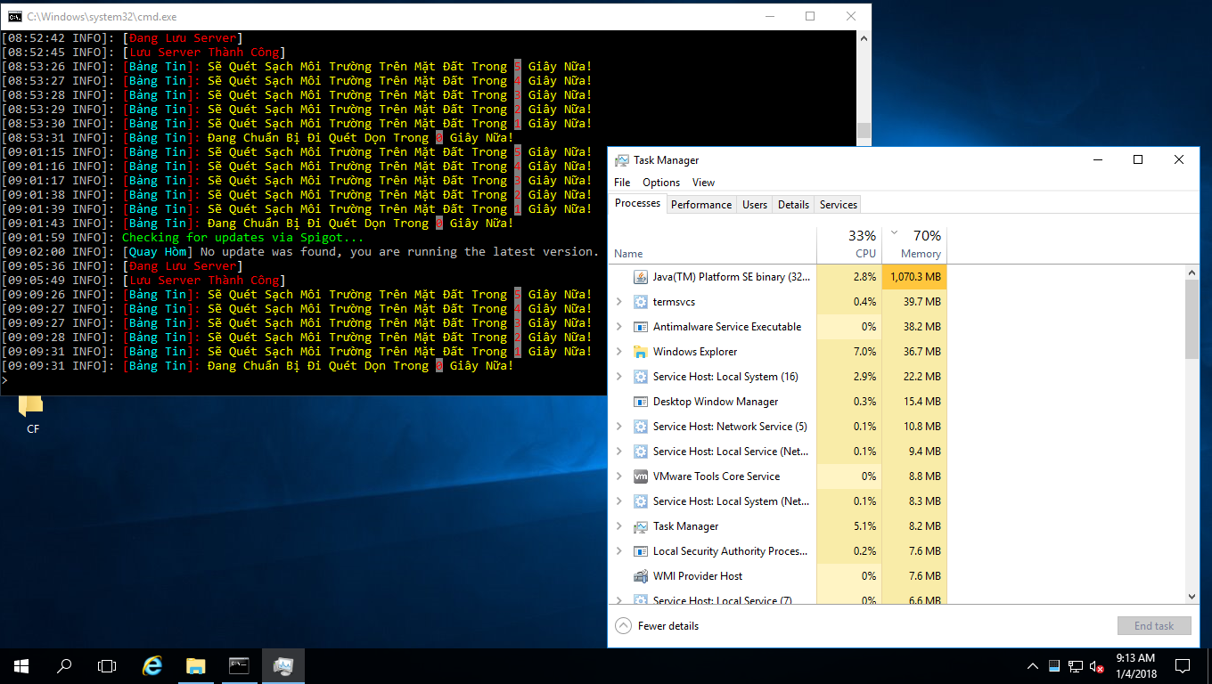Expand Antimalware Service Executable entry
This screenshot has height=684, width=1212.
pyautogui.click(x=619, y=327)
